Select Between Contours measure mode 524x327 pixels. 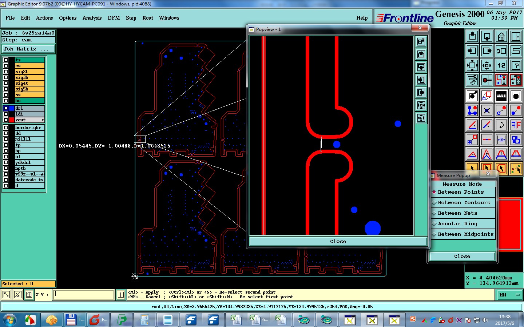coord(463,203)
